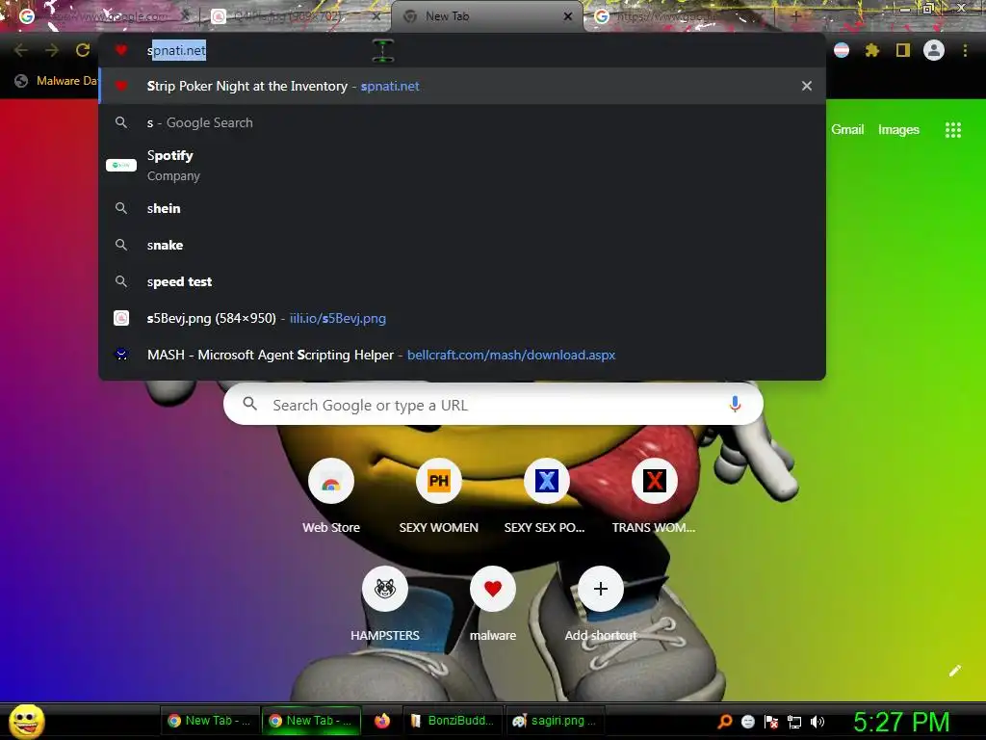Click the orange magnifier tray icon
Viewport: 986px width, 740px height.
click(x=724, y=722)
